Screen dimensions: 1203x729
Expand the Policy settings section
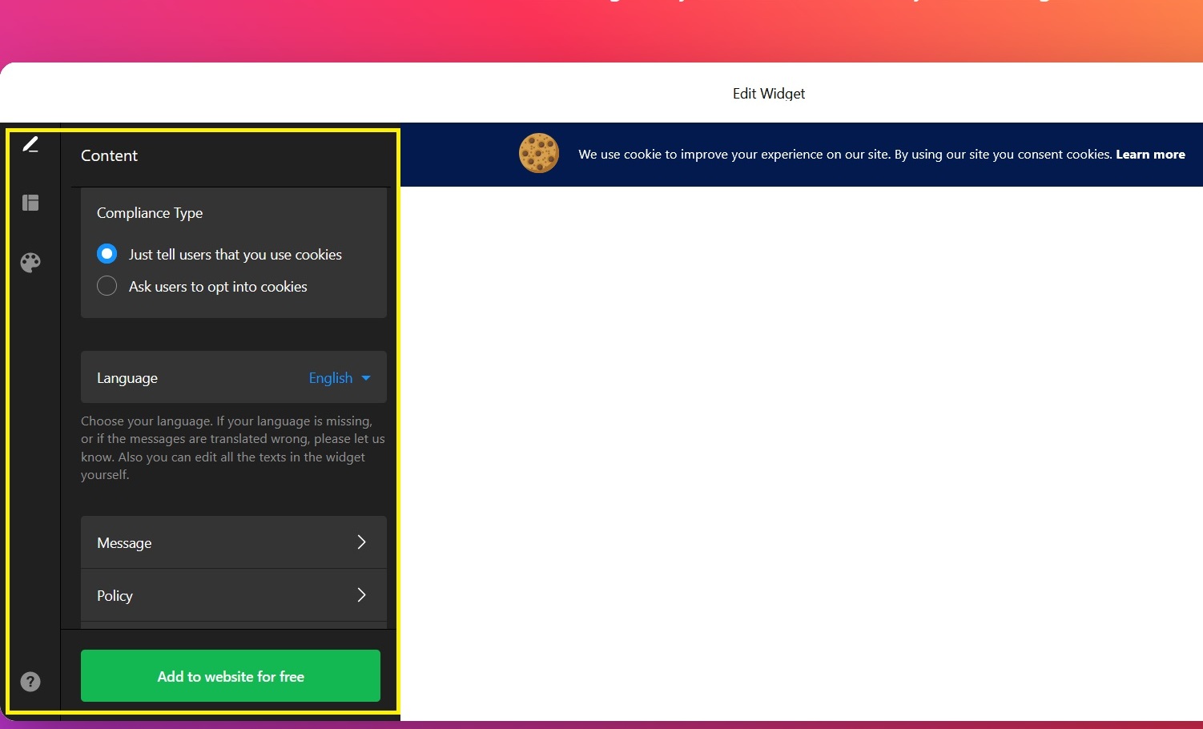tap(232, 595)
